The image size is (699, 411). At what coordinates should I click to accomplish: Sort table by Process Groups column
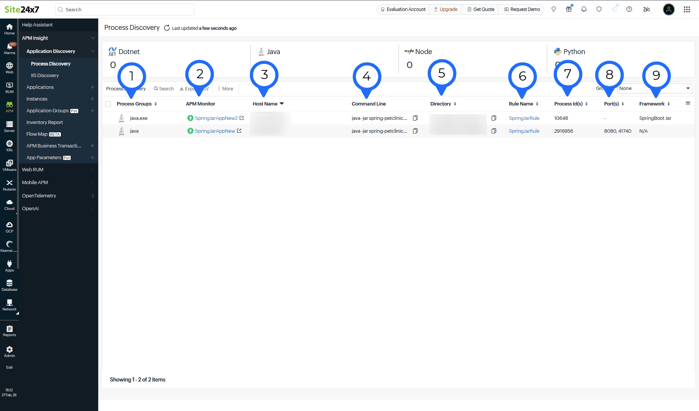click(137, 104)
